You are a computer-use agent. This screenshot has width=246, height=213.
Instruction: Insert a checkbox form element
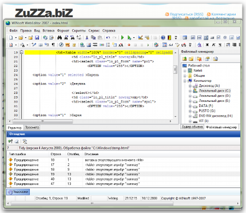coord(219,38)
